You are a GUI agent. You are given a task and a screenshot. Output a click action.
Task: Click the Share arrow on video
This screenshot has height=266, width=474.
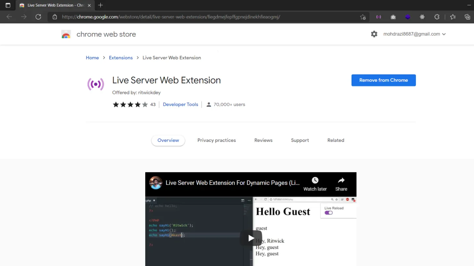341,180
